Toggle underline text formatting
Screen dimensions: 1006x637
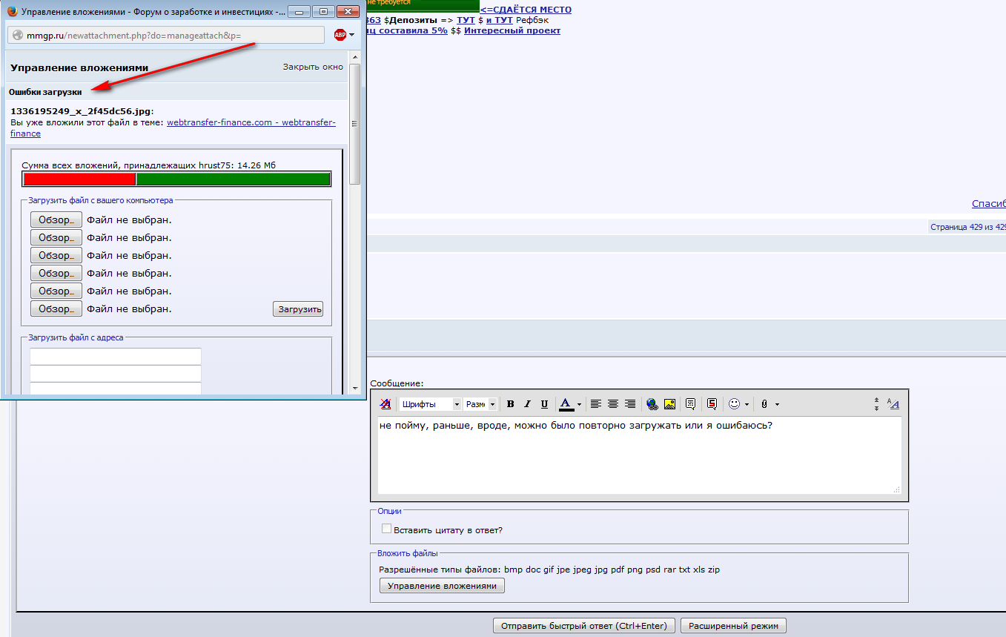pyautogui.click(x=544, y=404)
